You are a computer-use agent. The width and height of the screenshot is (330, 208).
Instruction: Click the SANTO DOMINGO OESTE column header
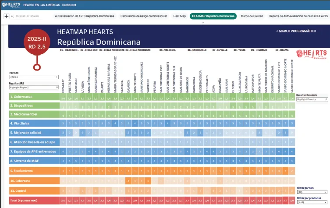[292, 76]
